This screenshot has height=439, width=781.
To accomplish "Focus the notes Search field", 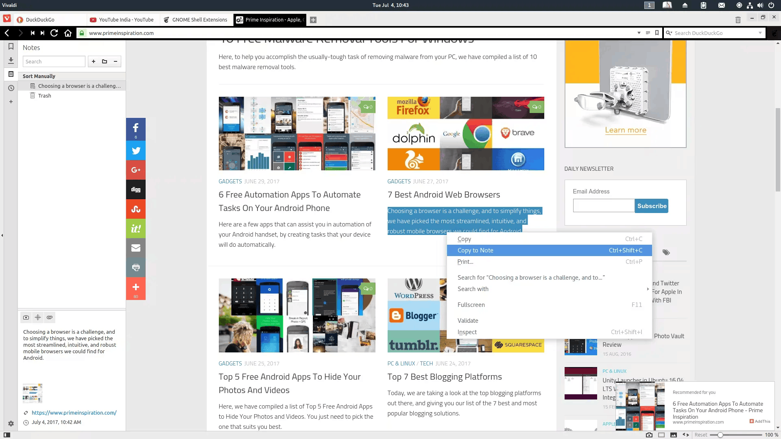I will pos(54,61).
